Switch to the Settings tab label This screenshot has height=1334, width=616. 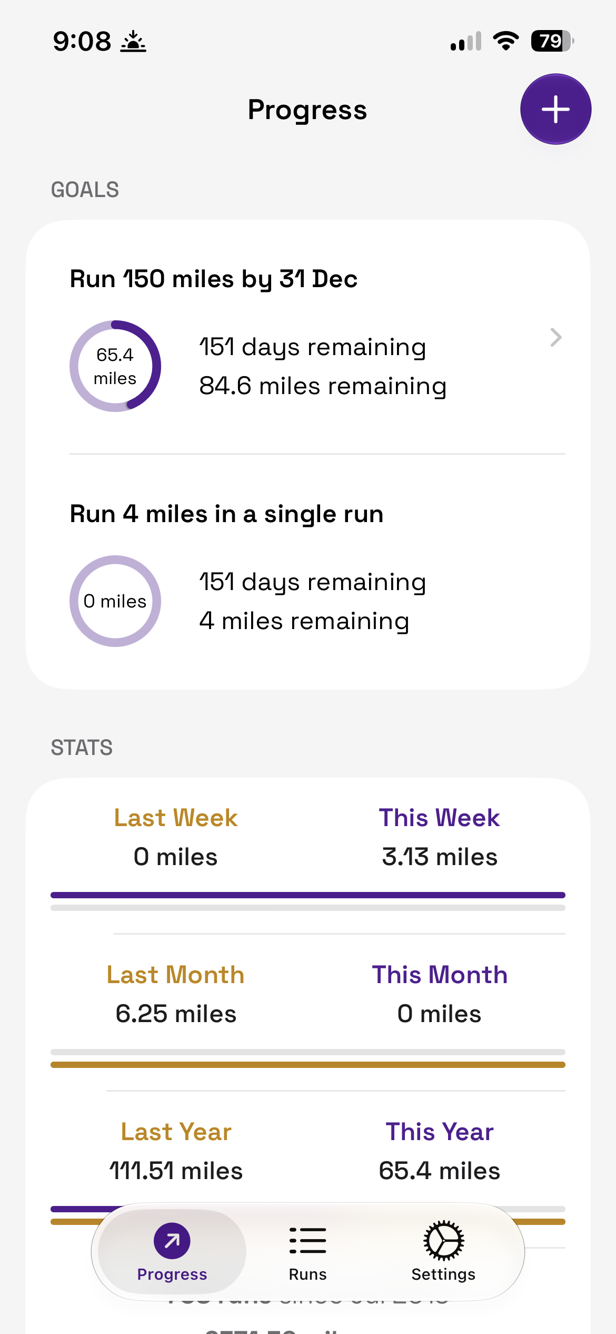(x=443, y=1274)
